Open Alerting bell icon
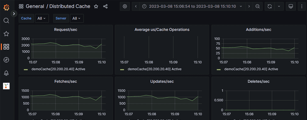307x120 pixels. click(6, 73)
